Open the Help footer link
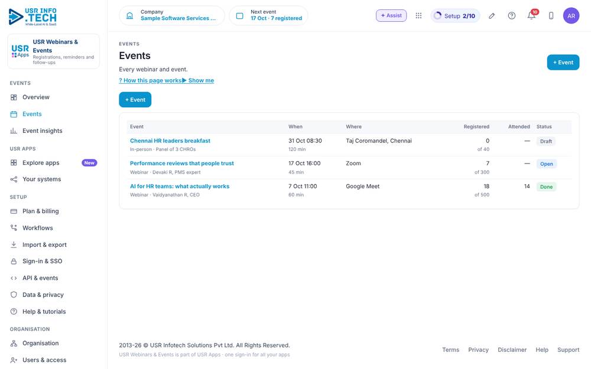The image size is (591, 369). 542,350
